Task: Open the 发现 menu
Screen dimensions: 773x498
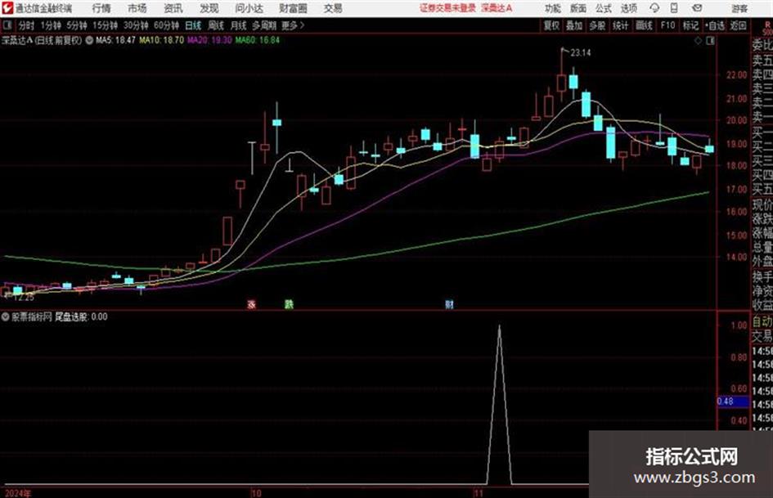Action: tap(209, 8)
